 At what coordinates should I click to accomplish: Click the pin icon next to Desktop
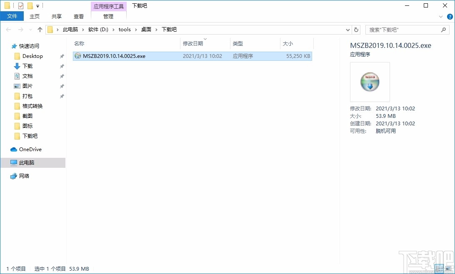tap(62, 56)
